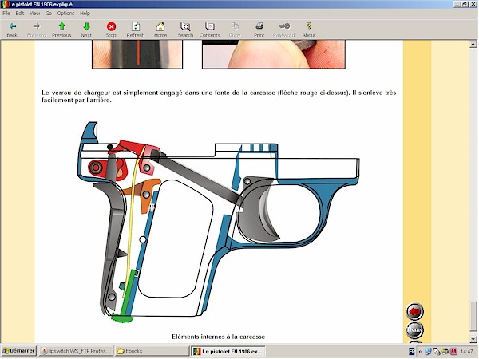This screenshot has width=479, height=359.
Task: Click the paragraph about 'verrou de chargeur'
Action: tap(219, 97)
